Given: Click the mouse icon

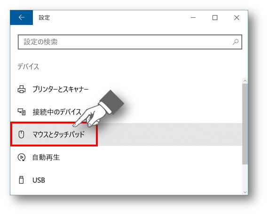Looking at the screenshot, I should coord(21,134).
